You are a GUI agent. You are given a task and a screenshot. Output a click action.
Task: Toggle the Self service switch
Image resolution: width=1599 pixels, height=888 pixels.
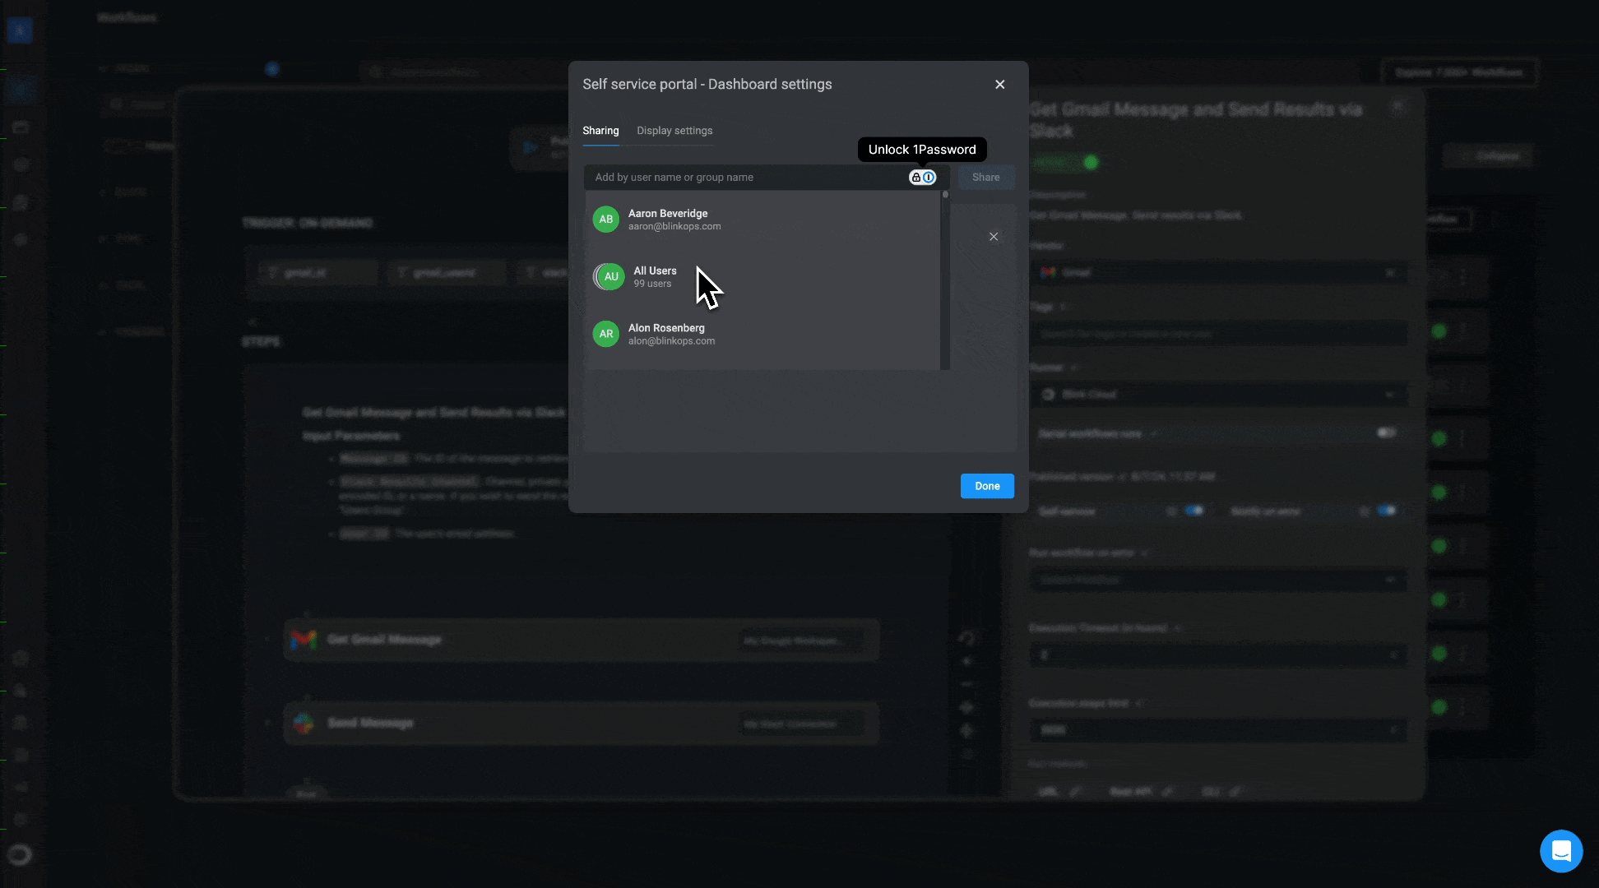tap(1194, 511)
